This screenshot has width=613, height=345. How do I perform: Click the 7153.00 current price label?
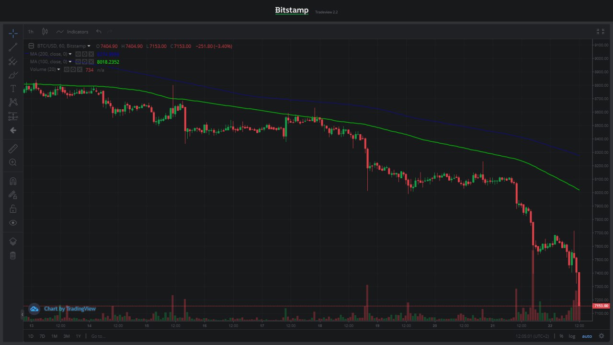coord(601,306)
